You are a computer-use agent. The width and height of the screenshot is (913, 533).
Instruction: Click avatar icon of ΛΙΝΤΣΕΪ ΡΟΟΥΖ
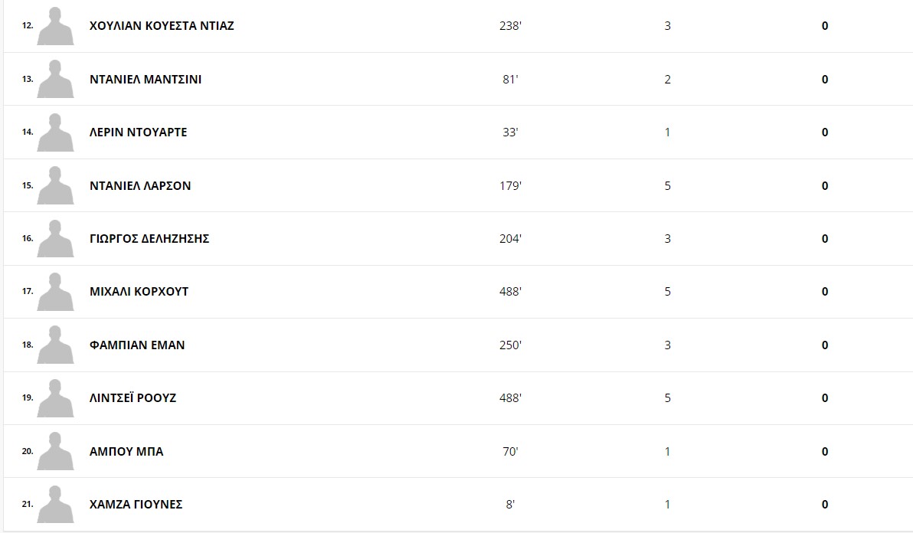click(x=55, y=398)
